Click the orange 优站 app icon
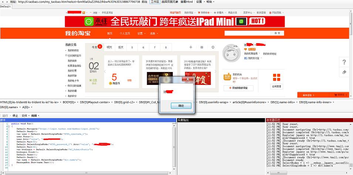The height and width of the screenshot is (175, 353). coord(227,77)
